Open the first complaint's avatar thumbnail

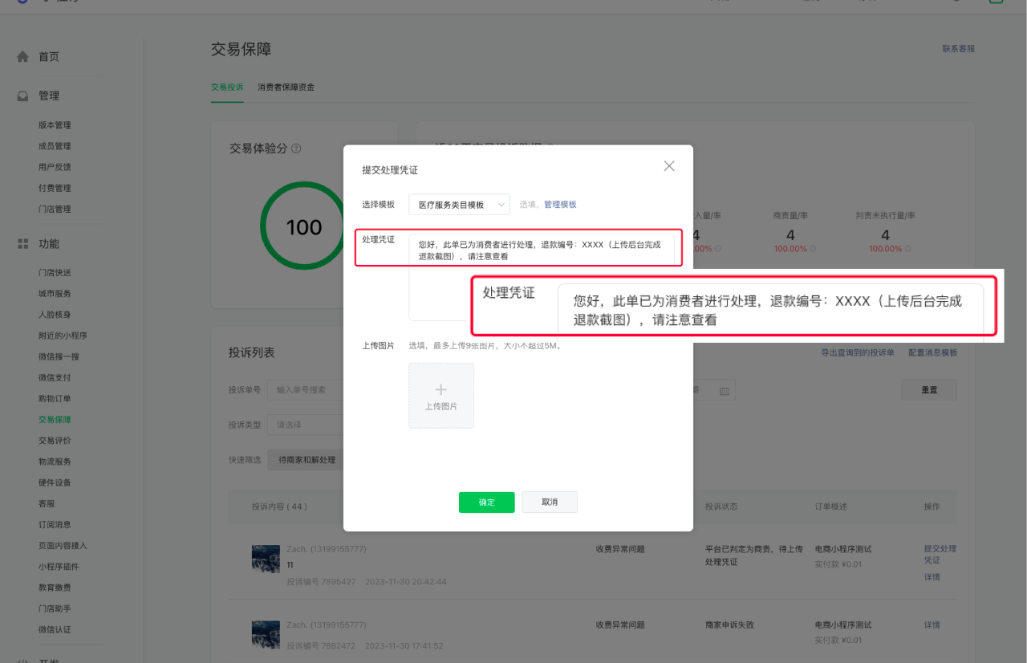[266, 558]
